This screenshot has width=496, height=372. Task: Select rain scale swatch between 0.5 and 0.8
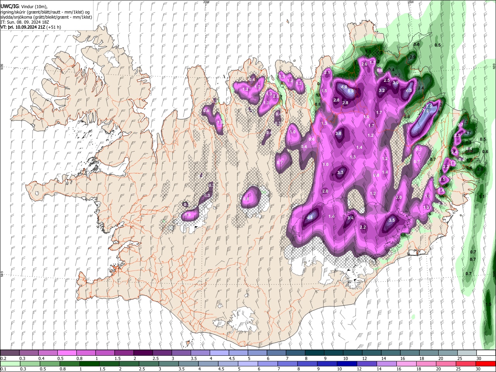pos(50,363)
